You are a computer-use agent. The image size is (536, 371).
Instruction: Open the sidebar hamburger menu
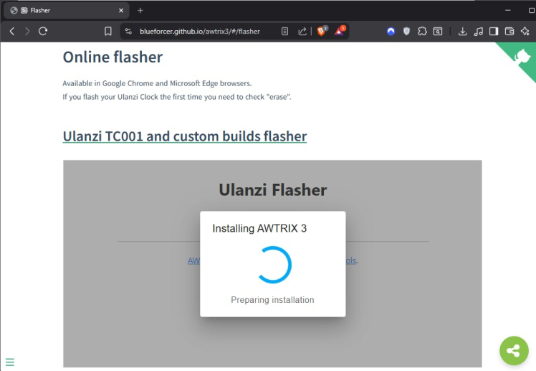pos(10,362)
